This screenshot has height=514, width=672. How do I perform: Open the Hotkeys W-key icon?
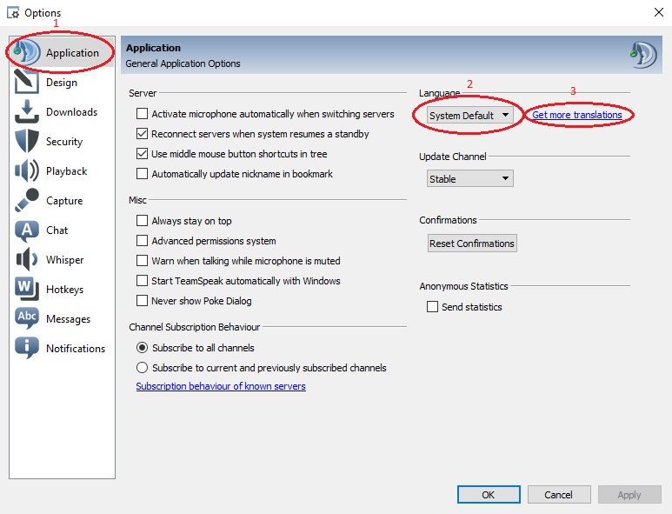[27, 289]
